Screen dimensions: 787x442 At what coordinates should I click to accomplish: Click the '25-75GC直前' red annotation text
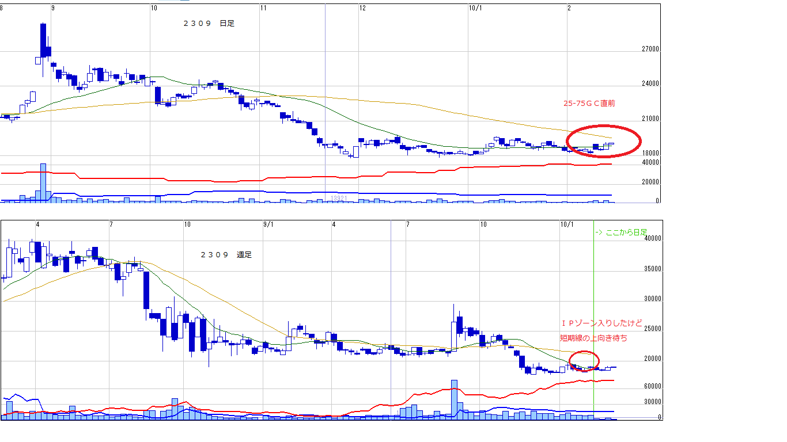pos(589,104)
